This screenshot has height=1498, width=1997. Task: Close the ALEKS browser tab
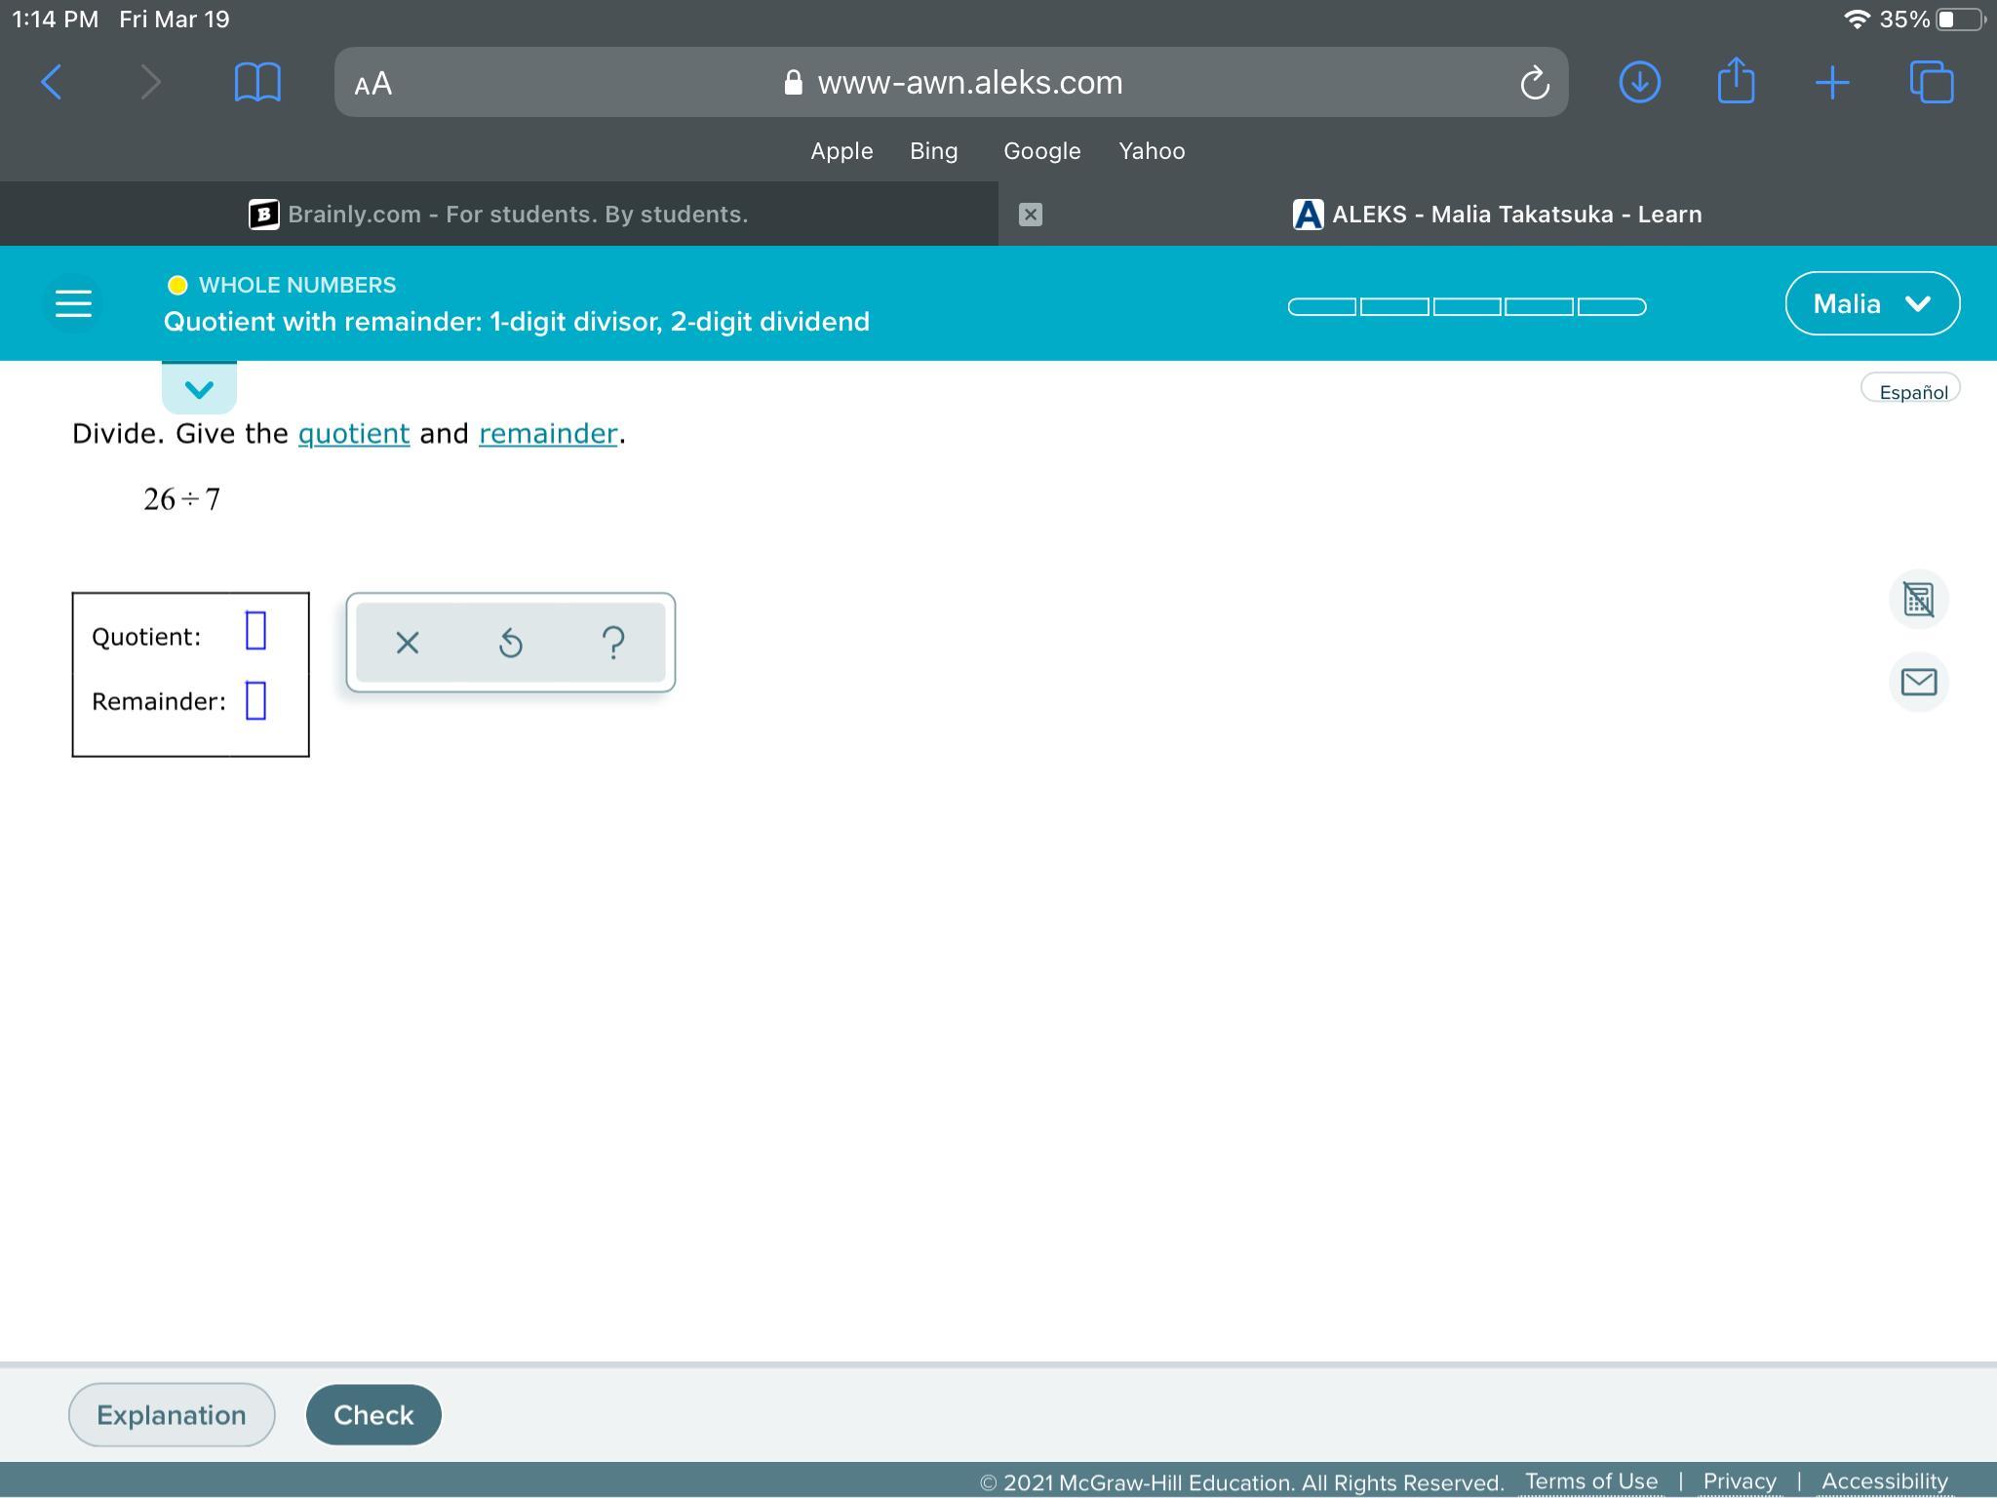[x=1030, y=215]
